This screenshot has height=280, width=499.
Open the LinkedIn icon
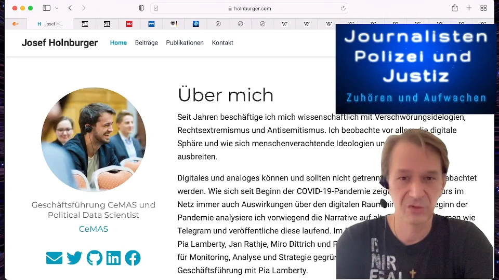pyautogui.click(x=114, y=258)
